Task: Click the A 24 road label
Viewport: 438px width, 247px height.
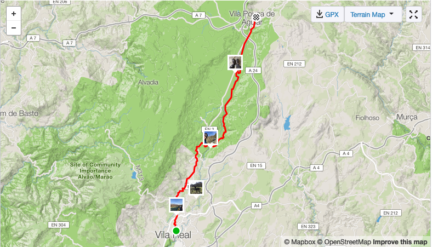Action: coord(253,71)
